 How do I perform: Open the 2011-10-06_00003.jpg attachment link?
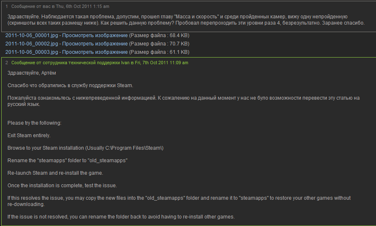click(x=32, y=52)
